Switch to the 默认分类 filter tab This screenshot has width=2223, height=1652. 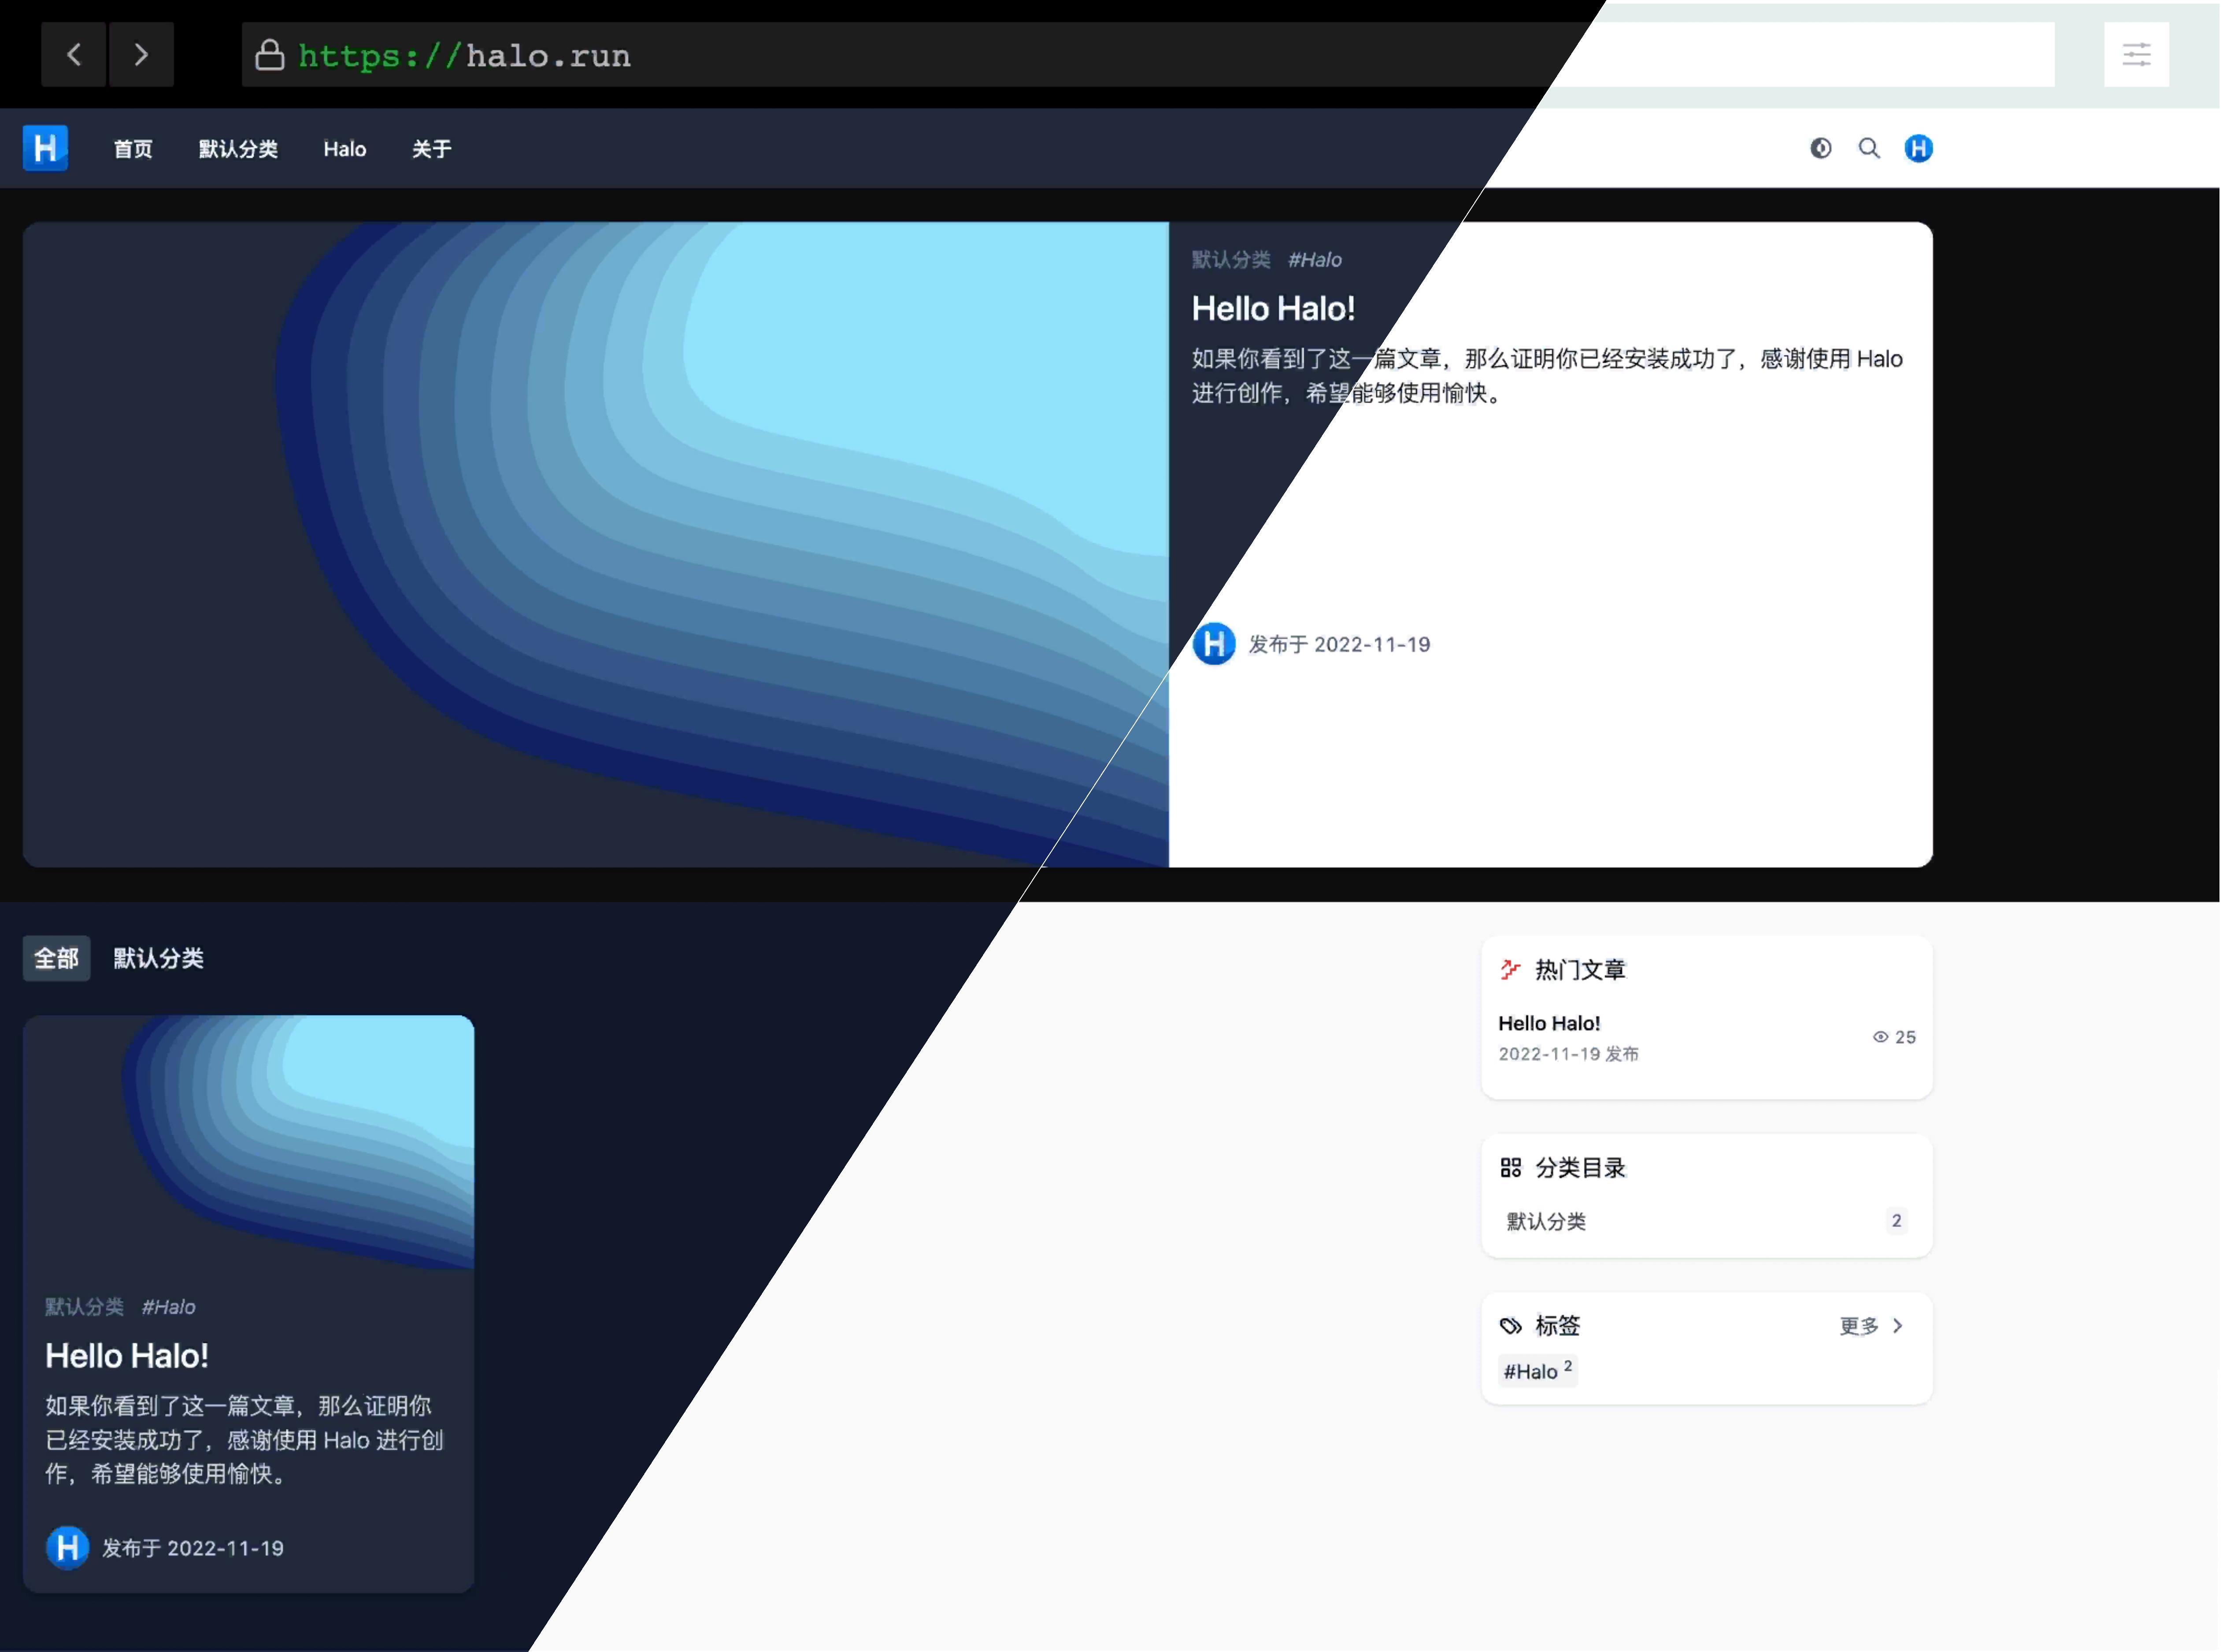[158, 958]
